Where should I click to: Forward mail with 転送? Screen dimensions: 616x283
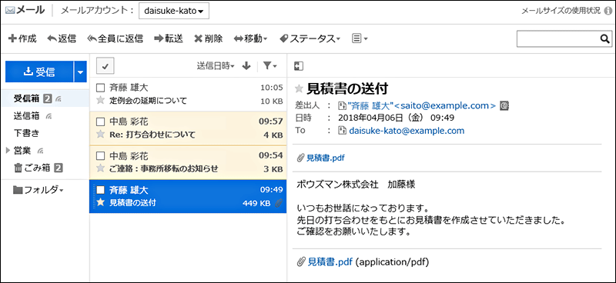coord(169,38)
